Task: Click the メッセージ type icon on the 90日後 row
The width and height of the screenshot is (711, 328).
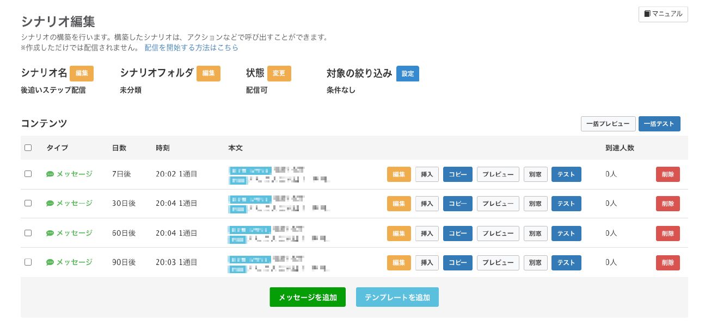Action: 50,262
